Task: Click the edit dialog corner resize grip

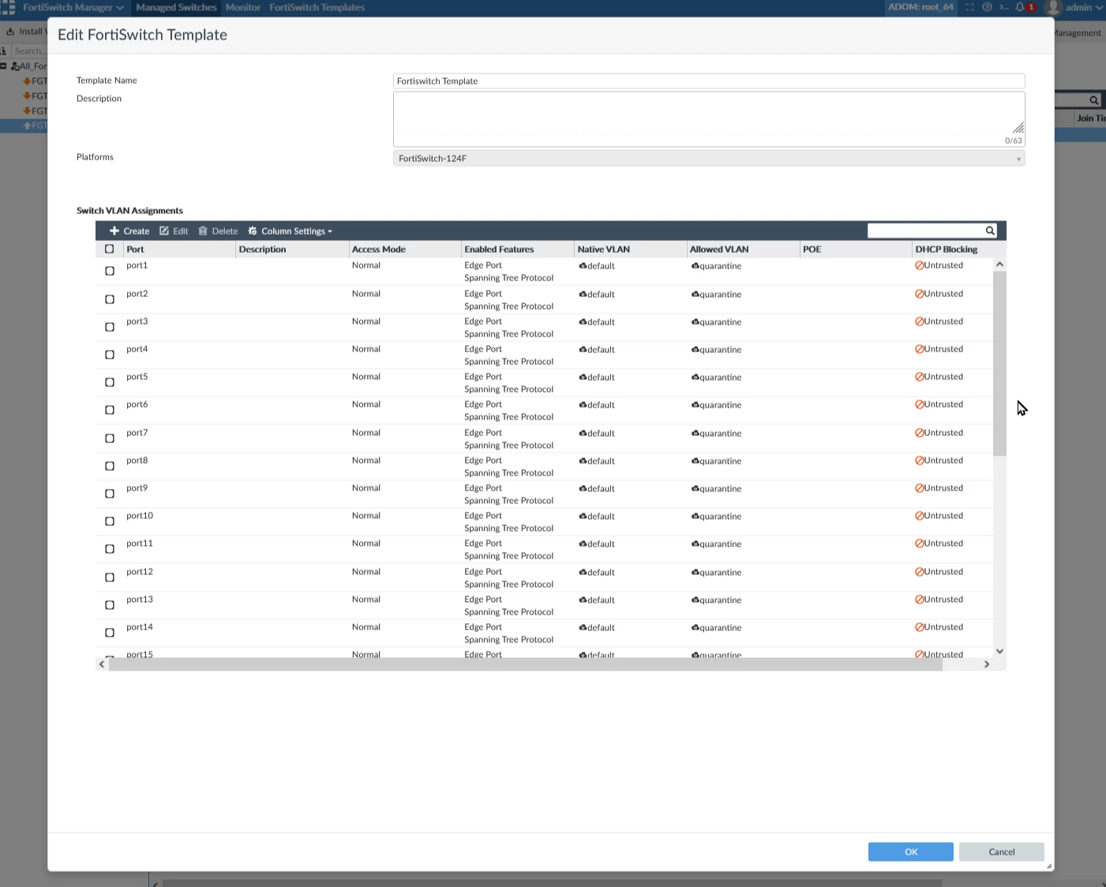Action: pyautogui.click(x=1049, y=866)
